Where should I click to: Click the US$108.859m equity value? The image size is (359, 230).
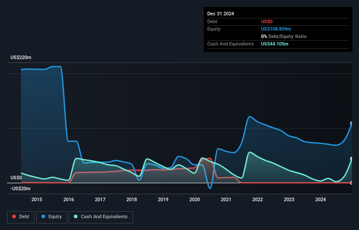click(276, 29)
